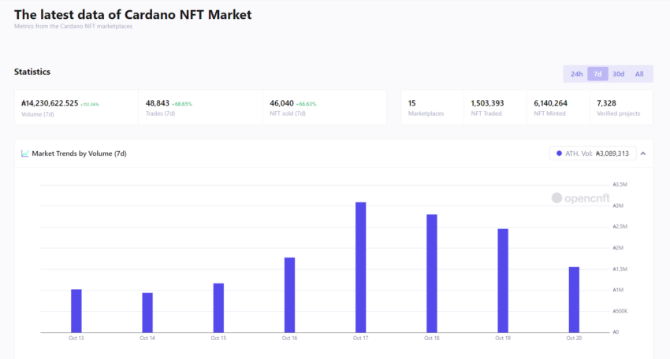Select the Oct 18 volume bar
Image resolution: width=670 pixels, height=359 pixels.
click(432, 273)
